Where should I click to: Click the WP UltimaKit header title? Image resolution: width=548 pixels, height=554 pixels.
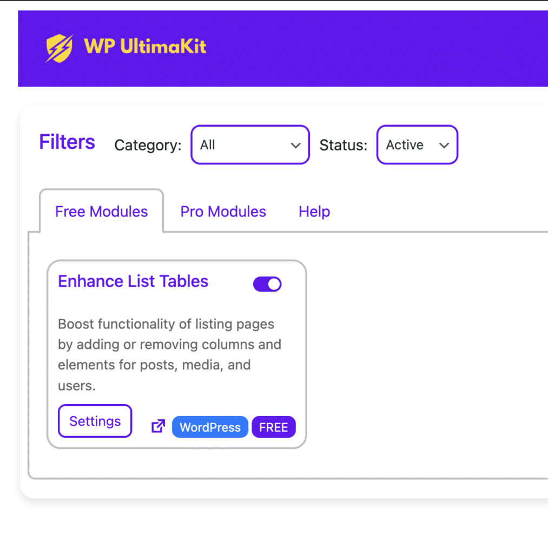click(x=145, y=47)
